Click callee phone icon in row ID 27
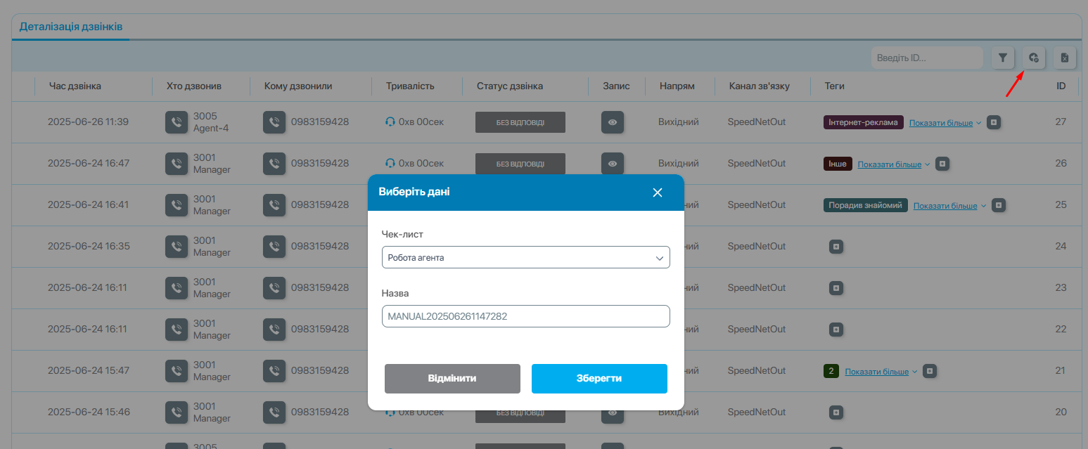The height and width of the screenshot is (449, 1088). pos(274,122)
